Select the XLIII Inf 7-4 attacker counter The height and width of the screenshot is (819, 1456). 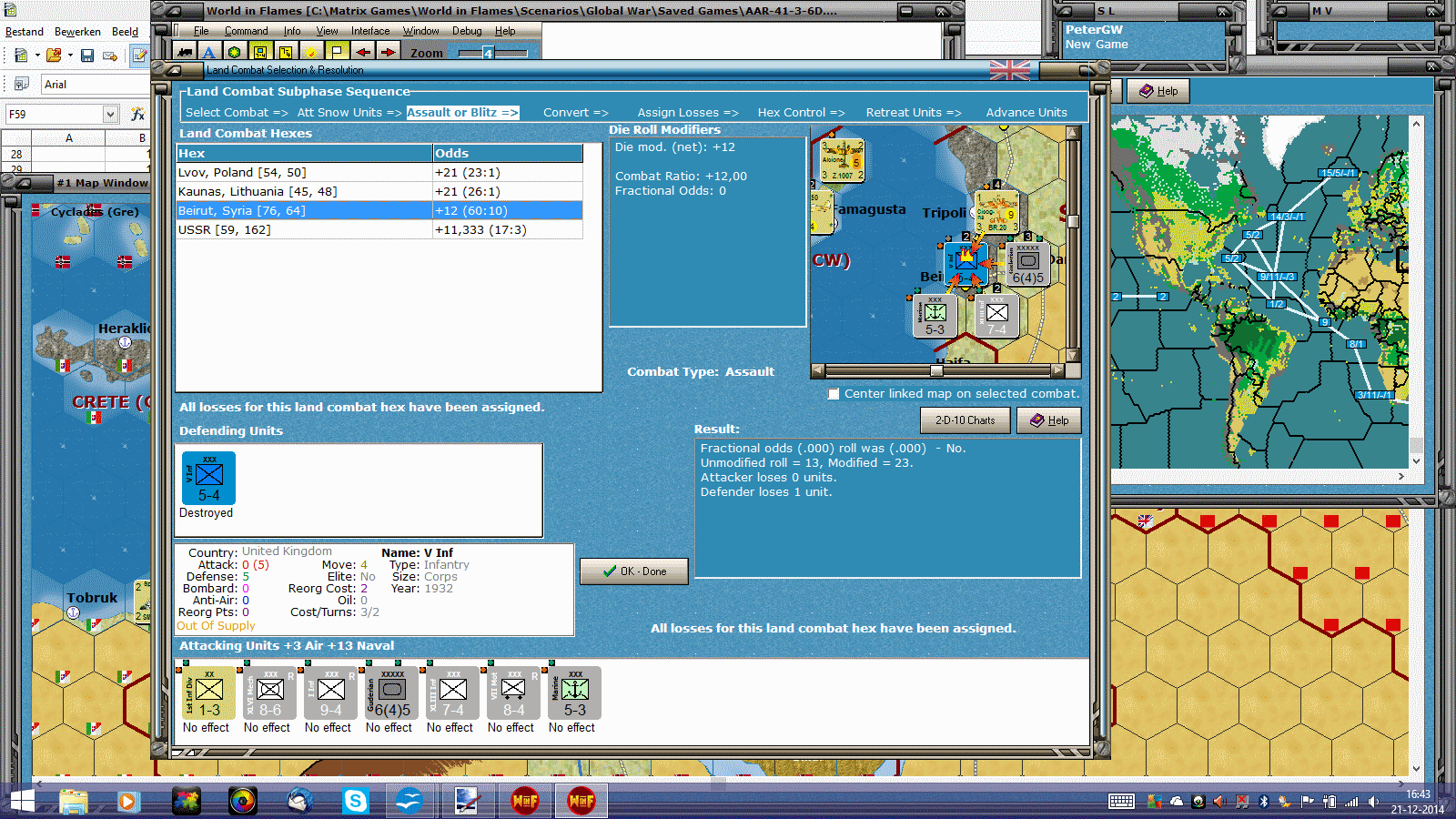[x=450, y=693]
